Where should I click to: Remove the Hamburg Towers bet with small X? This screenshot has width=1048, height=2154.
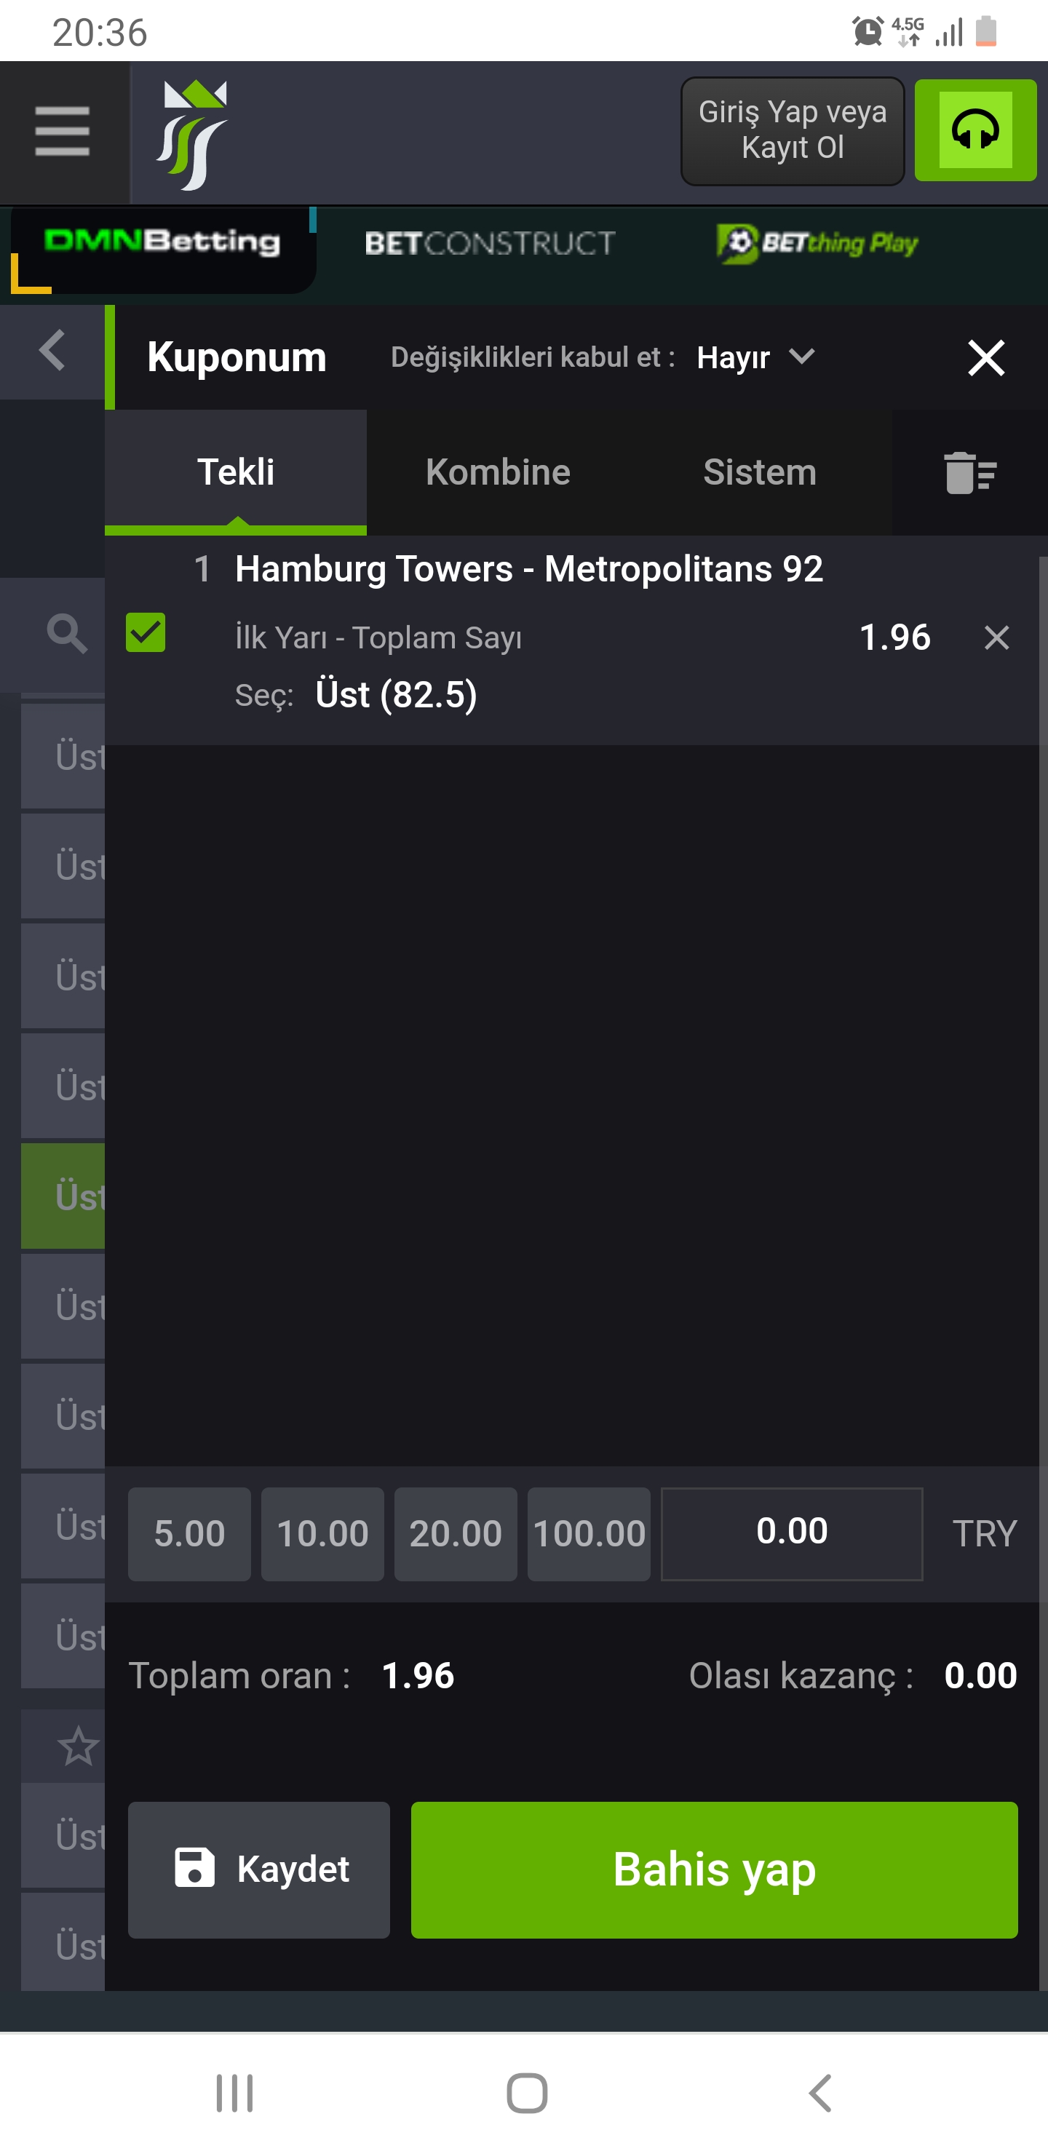[996, 638]
